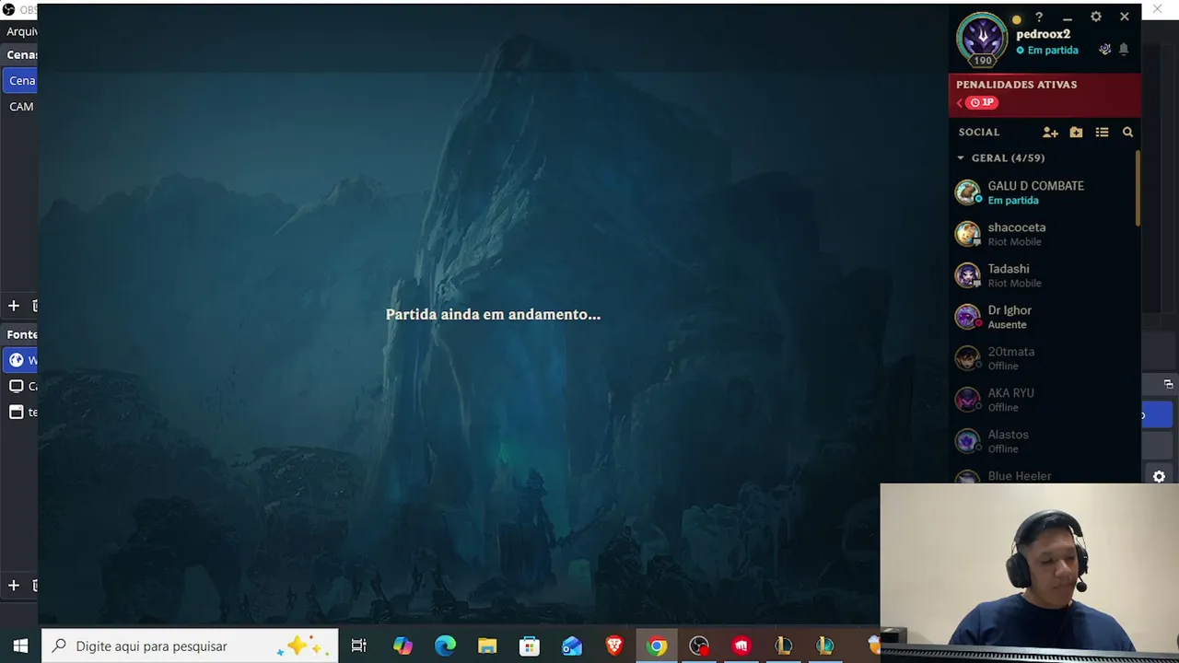Switch to Google Chrome on the taskbar
This screenshot has width=1179, height=663.
(657, 646)
